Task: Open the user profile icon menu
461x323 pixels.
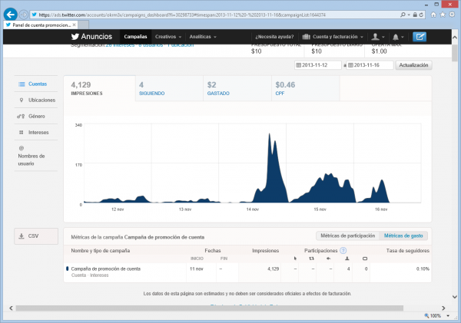Action: click(378, 37)
